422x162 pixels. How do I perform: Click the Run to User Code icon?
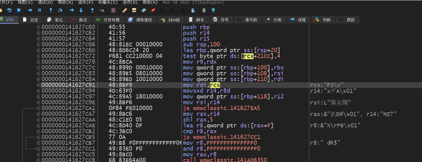(x=102, y=10)
